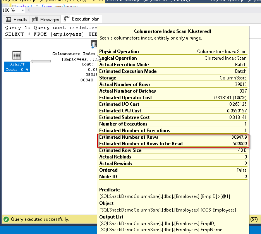Click the SELECT operator icon in the plan
The image size is (261, 234).
pyautogui.click(x=17, y=55)
